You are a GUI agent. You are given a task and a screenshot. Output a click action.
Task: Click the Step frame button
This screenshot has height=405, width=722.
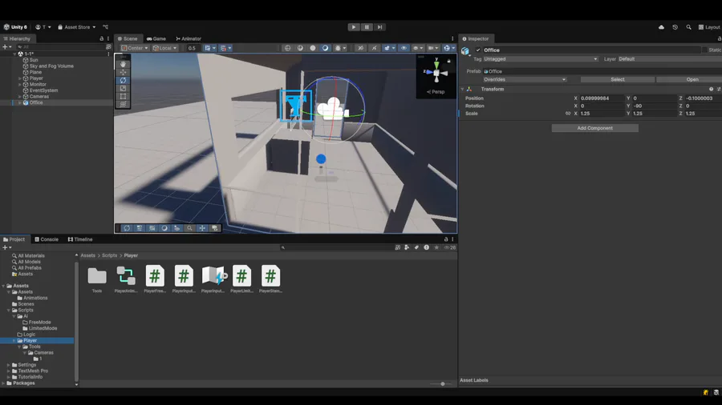380,27
